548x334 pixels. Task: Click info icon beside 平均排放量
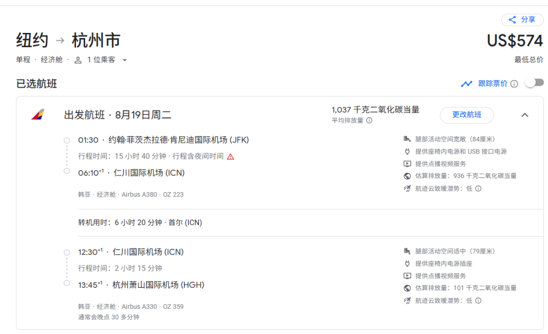[x=369, y=121]
